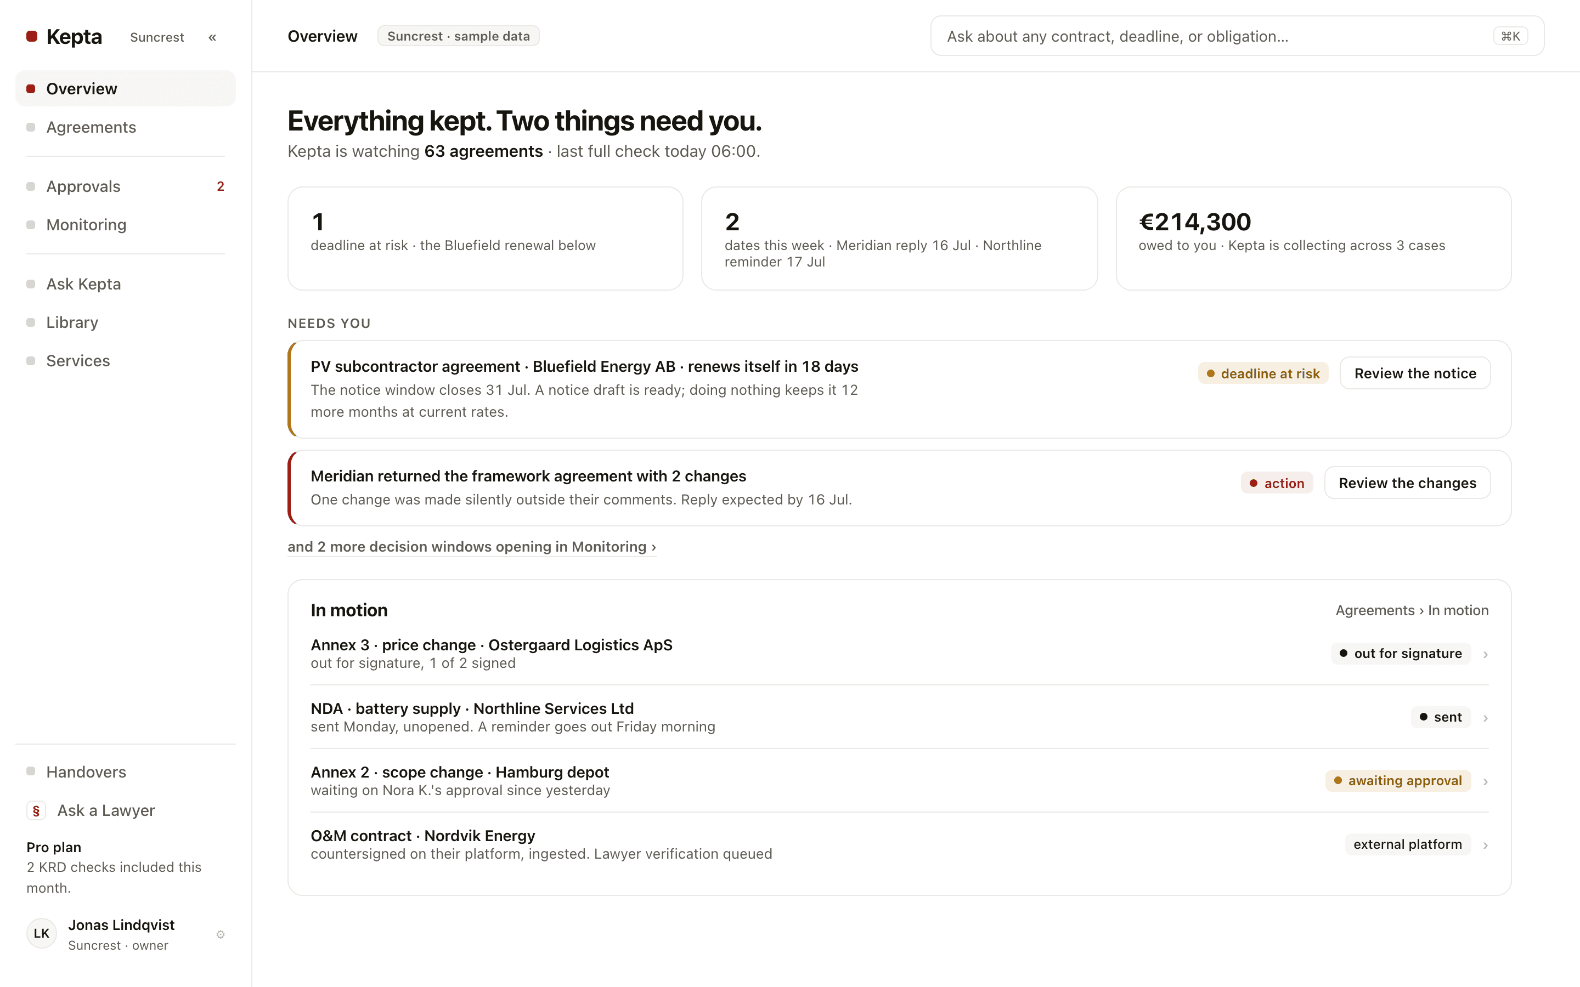This screenshot has width=1580, height=987.
Task: Click Review the changes button
Action: 1407,483
